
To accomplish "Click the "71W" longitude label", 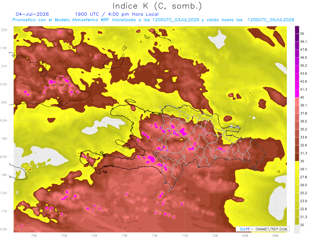I will pyautogui.click(x=185, y=236).
